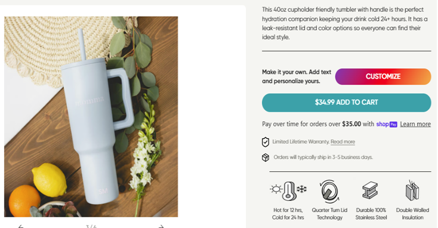Go to previous product image arrow

pyautogui.click(x=21, y=226)
